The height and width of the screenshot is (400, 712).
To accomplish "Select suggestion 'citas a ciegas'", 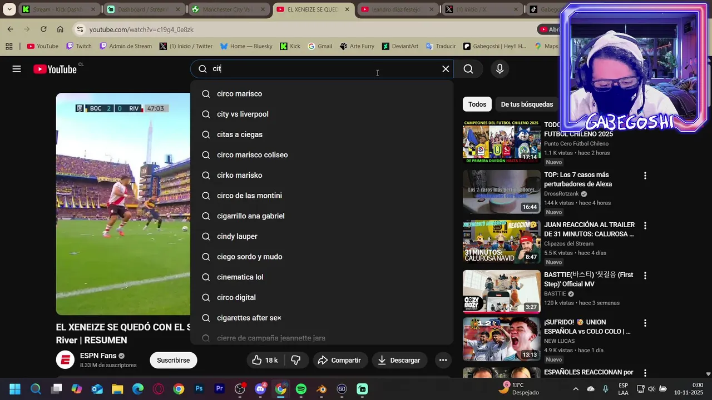I will point(322,134).
